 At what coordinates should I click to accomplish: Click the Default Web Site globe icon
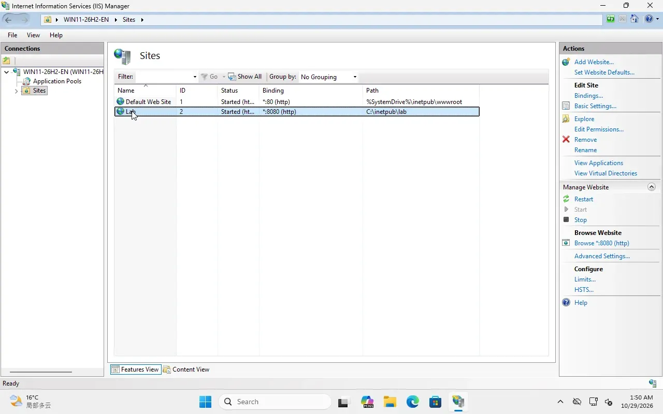coord(120,101)
